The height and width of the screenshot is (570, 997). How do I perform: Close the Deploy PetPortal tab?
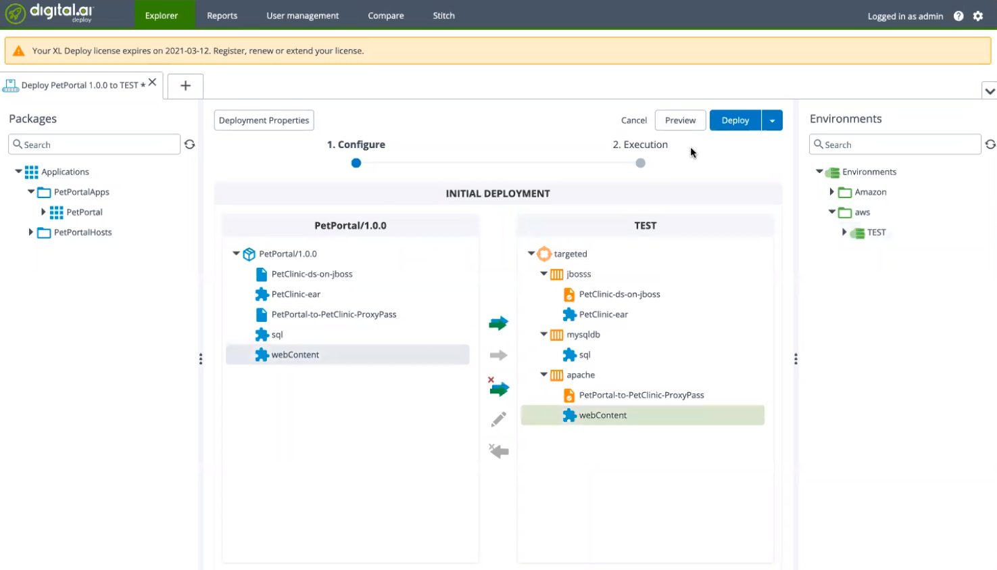(x=153, y=82)
